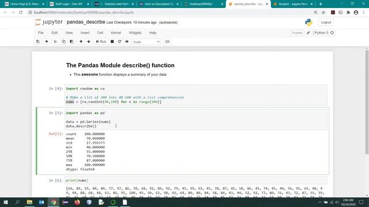369x207 pixels.
Task: Interrupt the kernel with stop icon
Action: 112,41
